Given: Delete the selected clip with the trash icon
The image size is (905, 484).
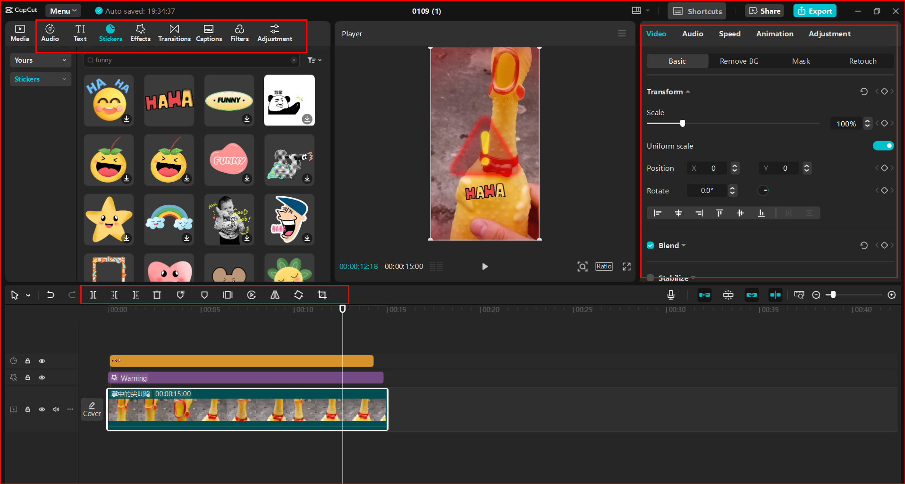Looking at the screenshot, I should coord(157,294).
